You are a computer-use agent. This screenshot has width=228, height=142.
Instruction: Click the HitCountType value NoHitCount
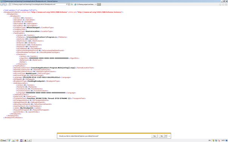(31, 74)
